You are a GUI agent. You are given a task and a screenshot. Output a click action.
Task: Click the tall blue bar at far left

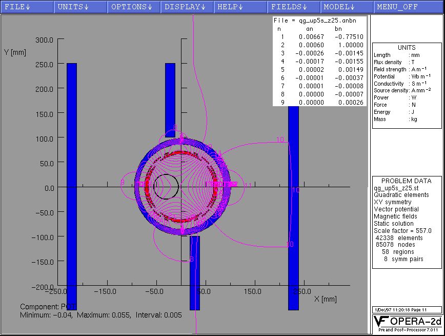[72, 187]
